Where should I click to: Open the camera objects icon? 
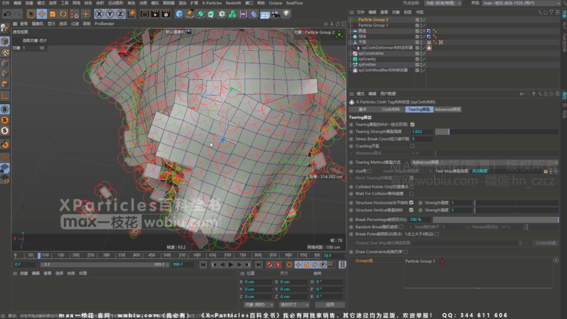coord(276,14)
